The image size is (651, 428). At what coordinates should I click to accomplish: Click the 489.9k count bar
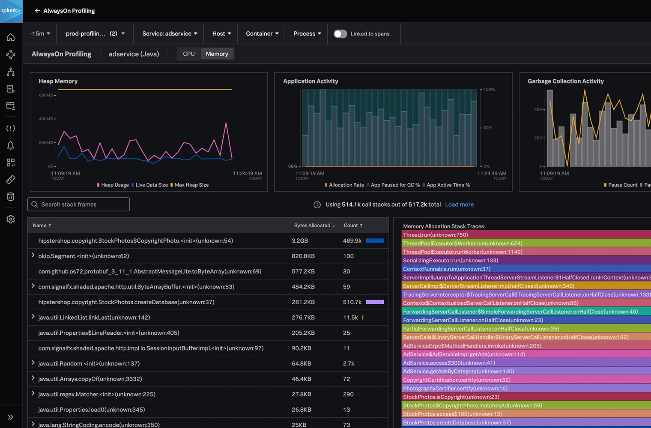click(375, 241)
